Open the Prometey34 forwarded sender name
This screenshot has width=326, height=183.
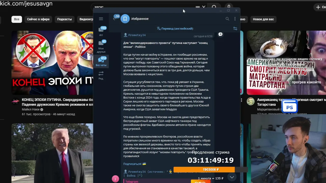(137, 35)
